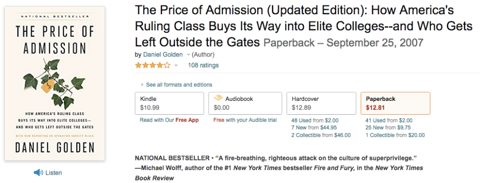
Task: Click the book cover image thumbnail
Action: click(x=55, y=84)
